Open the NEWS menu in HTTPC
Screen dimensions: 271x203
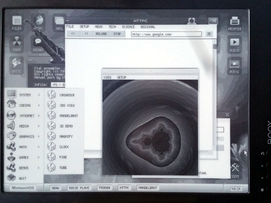pos(99,27)
